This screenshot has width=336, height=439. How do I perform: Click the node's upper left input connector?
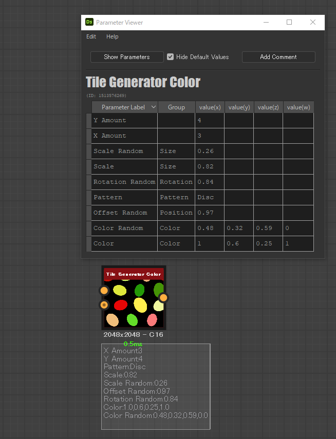click(x=104, y=290)
